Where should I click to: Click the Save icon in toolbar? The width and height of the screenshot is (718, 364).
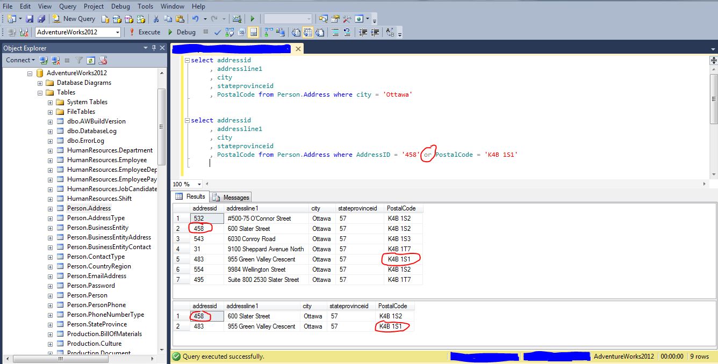click(x=30, y=19)
